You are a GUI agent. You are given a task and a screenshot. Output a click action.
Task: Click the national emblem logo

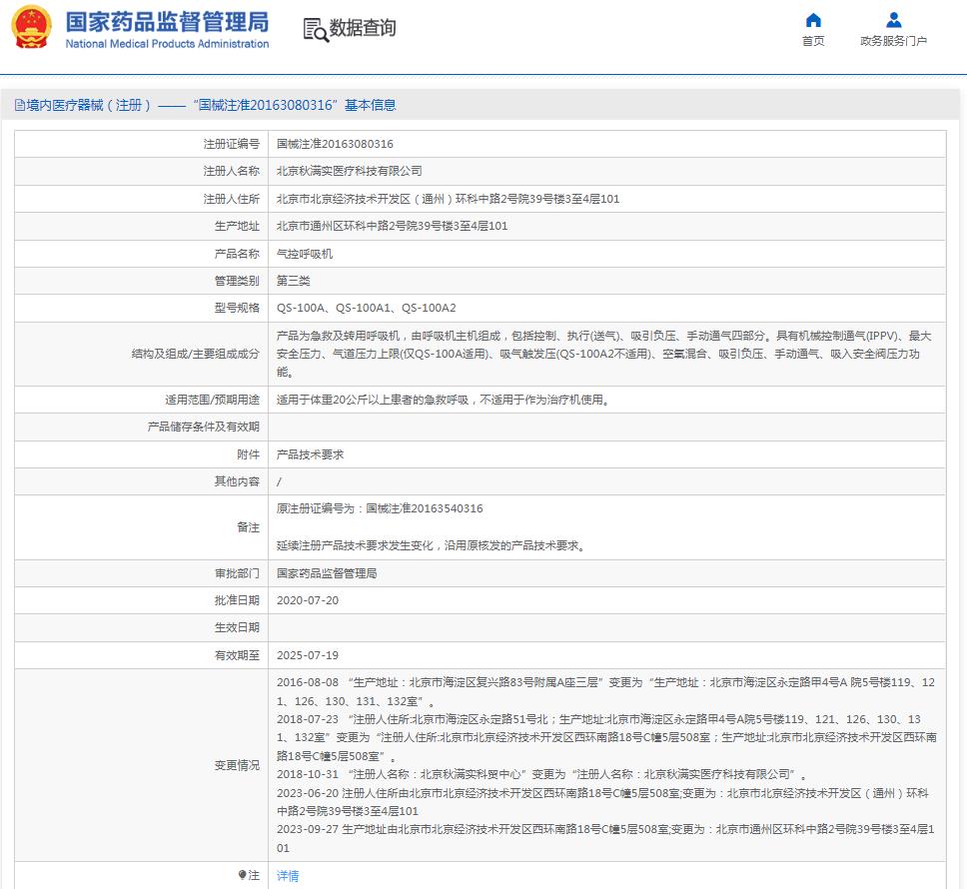[x=31, y=28]
